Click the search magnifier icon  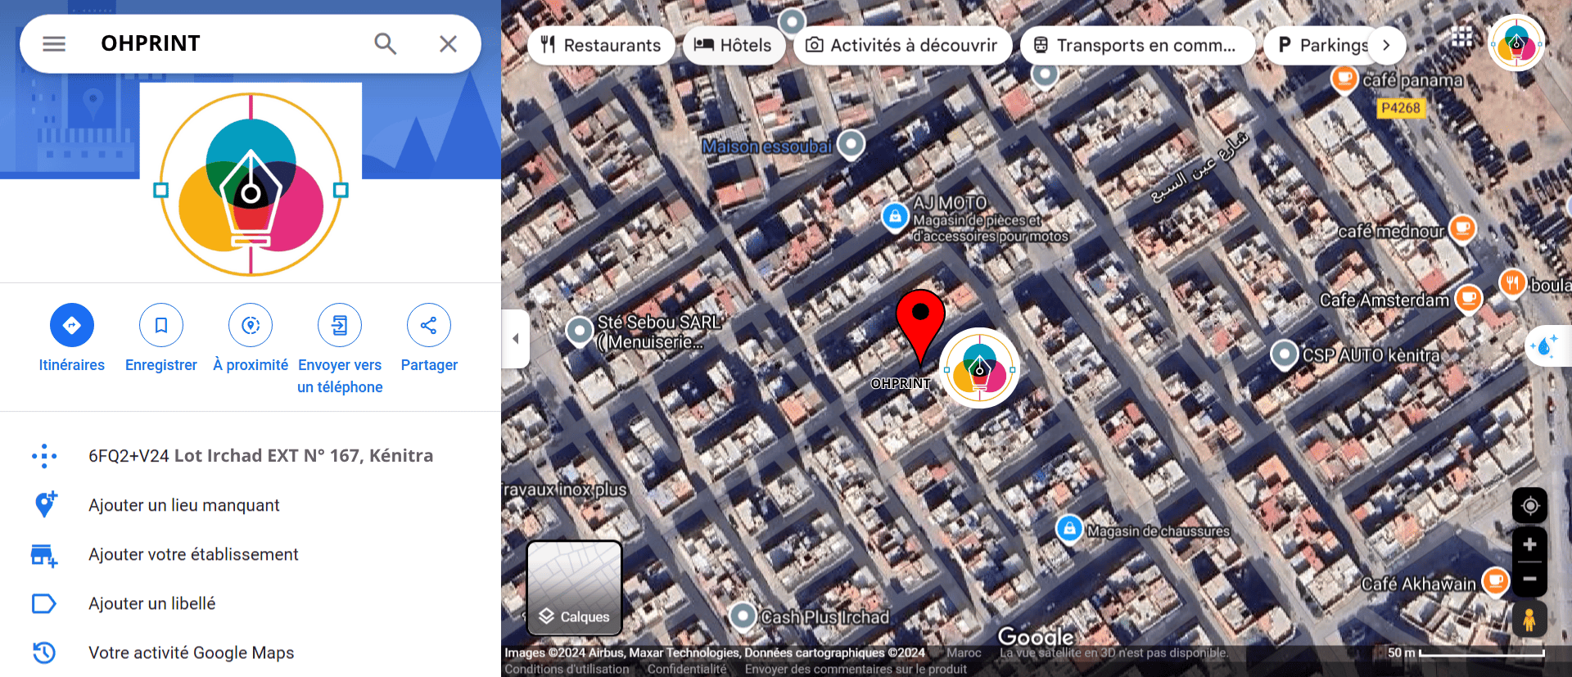click(385, 44)
